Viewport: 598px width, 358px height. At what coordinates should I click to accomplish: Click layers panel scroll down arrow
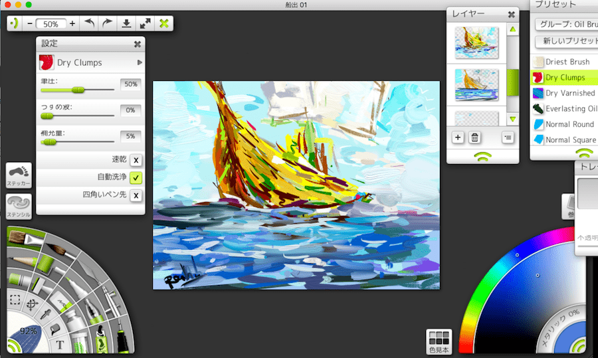coord(513,119)
